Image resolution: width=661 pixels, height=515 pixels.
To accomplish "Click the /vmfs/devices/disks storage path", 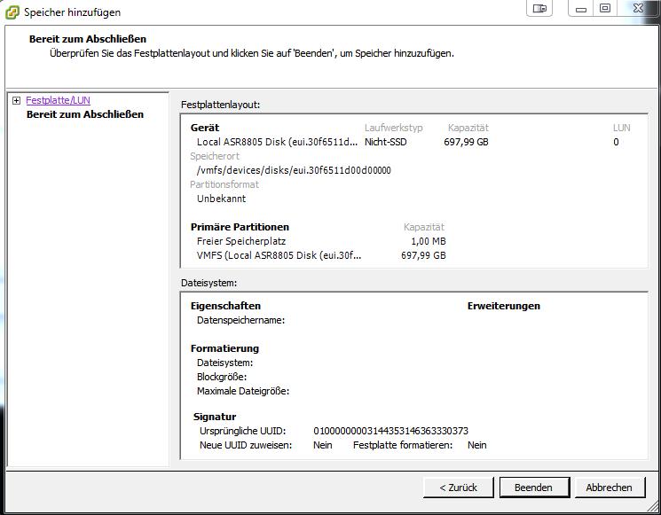I will [x=294, y=170].
